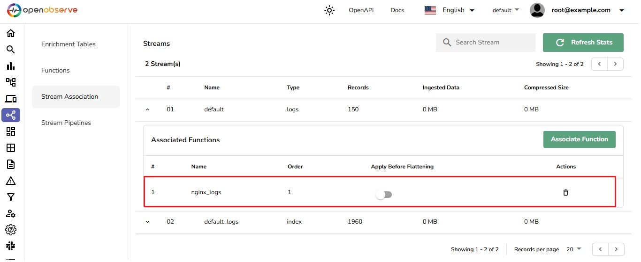Expand the default_logs stream row
Screen dimensions: 641x262
147,222
